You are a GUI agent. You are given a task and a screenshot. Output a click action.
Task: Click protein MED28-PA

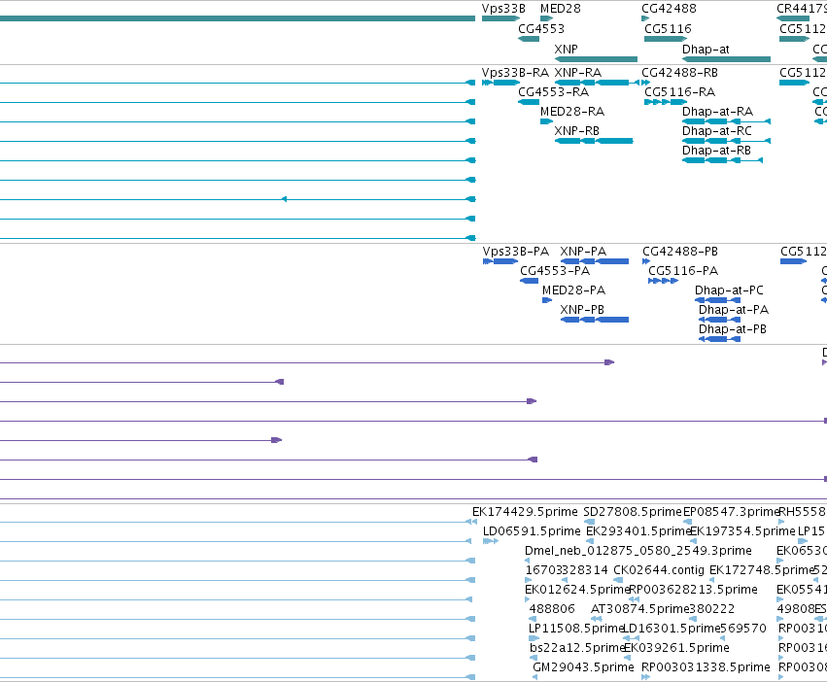pos(573,290)
